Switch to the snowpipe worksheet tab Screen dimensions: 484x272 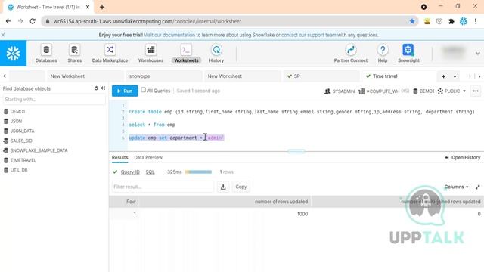tap(164, 76)
